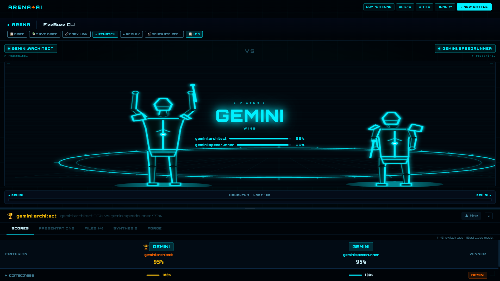The width and height of the screenshot is (500, 281).
Task: Start a Rematch
Action: coord(105,34)
